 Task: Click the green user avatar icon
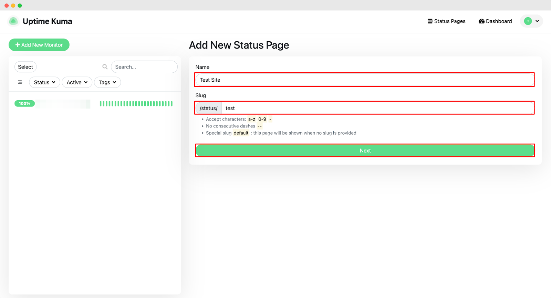coord(528,21)
